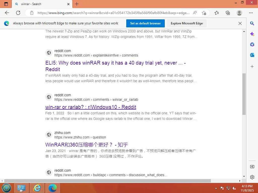This screenshot has height=193, width=258.
Task: Open the control panel taskbar icon
Action: tap(21, 188)
